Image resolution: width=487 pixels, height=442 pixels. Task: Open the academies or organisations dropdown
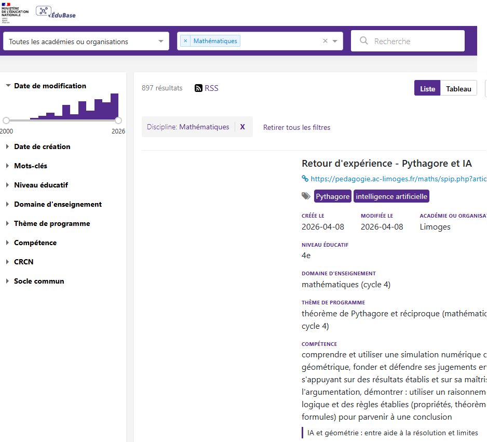pyautogui.click(x=86, y=42)
